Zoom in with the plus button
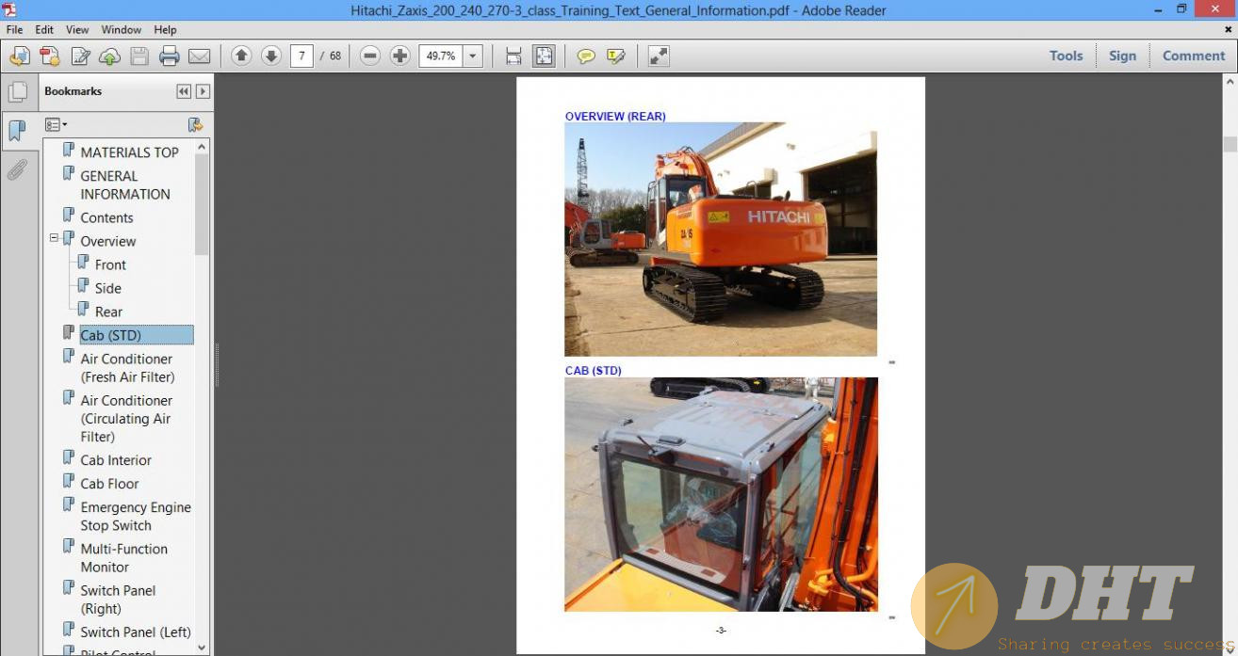The height and width of the screenshot is (656, 1238). [400, 56]
